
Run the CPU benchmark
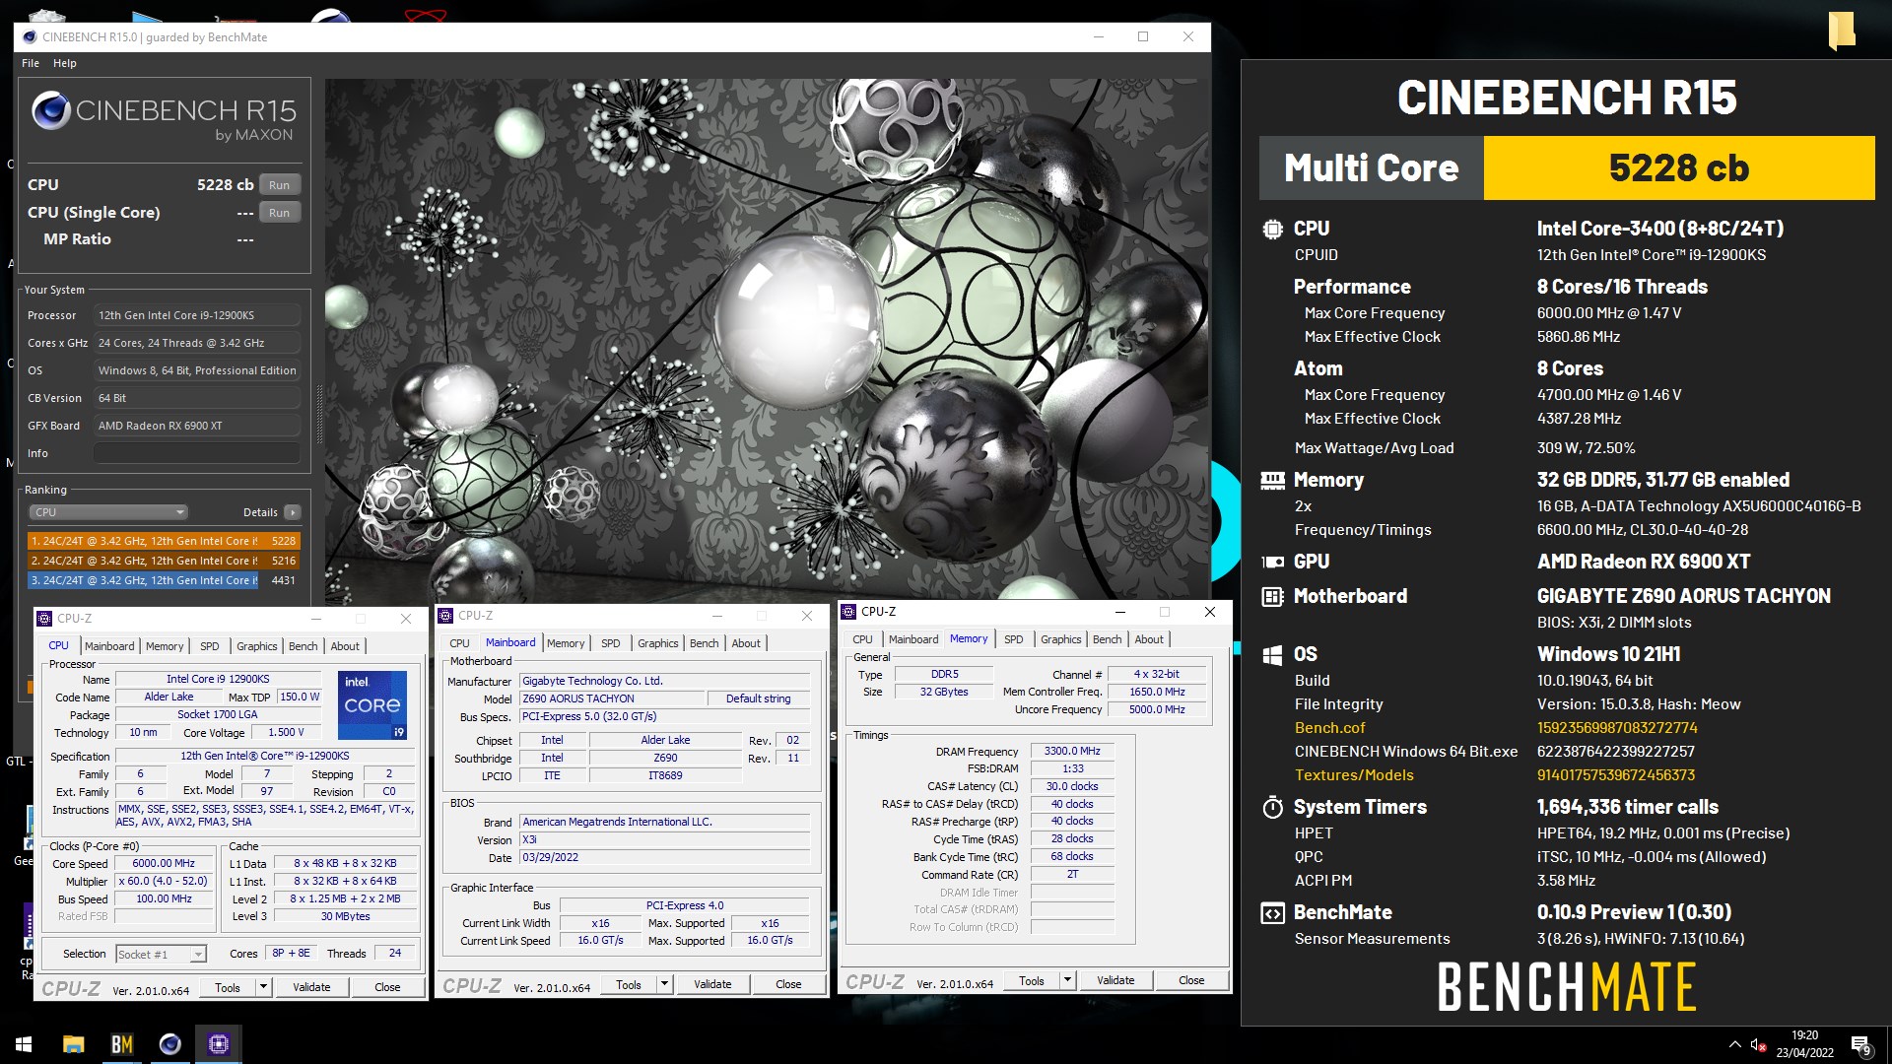click(x=280, y=185)
